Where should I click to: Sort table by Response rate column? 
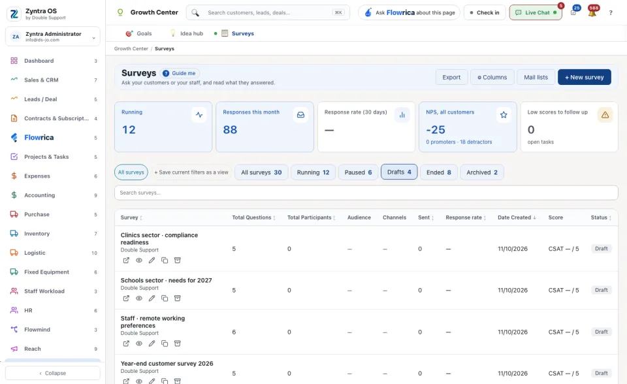[x=466, y=217]
